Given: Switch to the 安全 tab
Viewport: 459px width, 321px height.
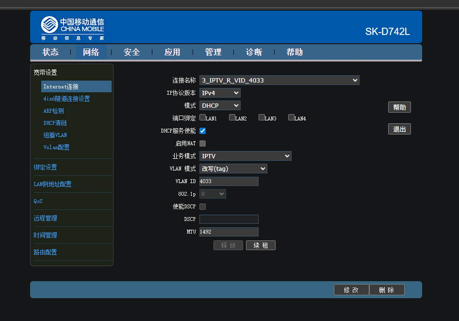Looking at the screenshot, I should (131, 52).
